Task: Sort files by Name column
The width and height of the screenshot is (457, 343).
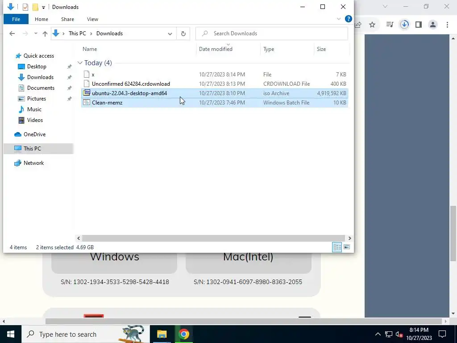Action: 90,49
